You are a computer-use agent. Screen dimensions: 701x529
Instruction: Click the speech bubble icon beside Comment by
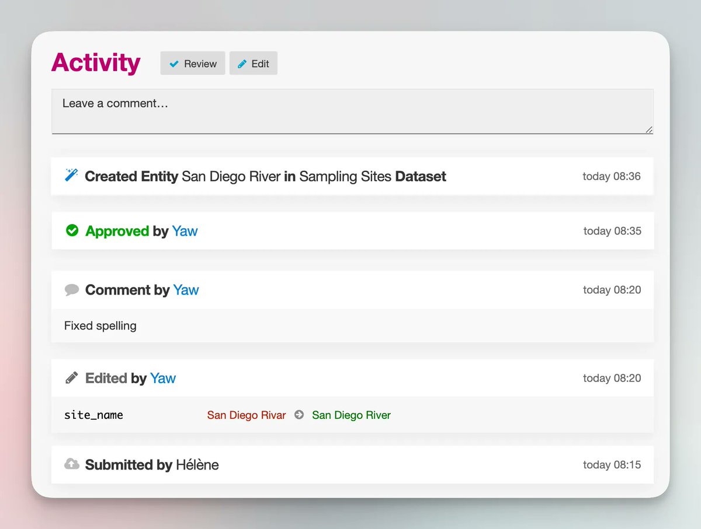click(71, 289)
